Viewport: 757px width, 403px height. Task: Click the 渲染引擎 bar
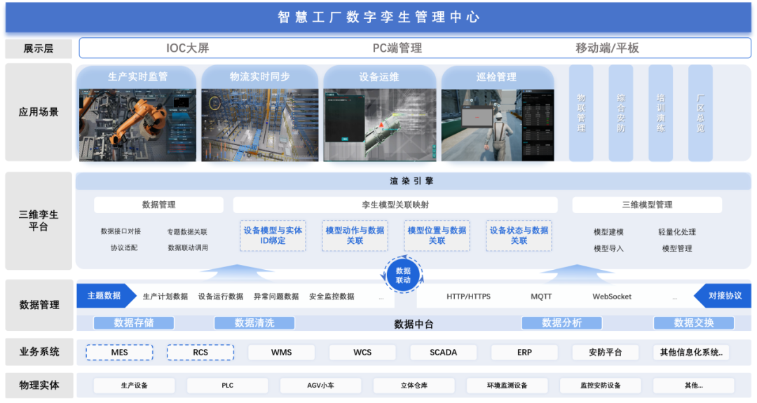[414, 181]
